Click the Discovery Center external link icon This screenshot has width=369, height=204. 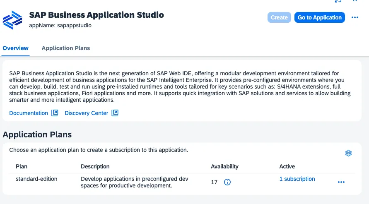point(115,113)
